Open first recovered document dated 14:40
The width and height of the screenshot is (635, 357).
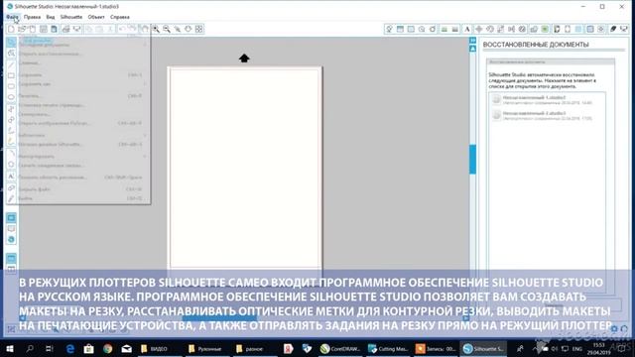point(547,100)
